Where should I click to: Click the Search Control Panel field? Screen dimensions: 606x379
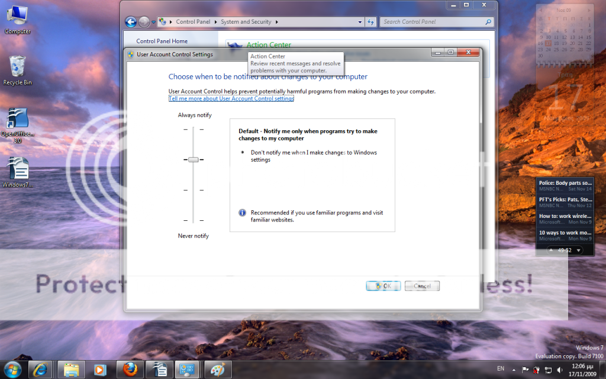click(x=433, y=22)
